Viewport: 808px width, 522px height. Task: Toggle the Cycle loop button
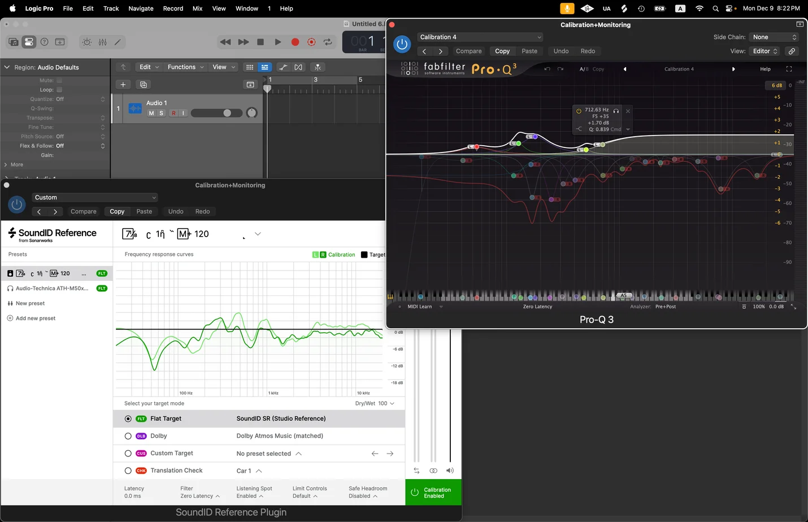pyautogui.click(x=328, y=42)
